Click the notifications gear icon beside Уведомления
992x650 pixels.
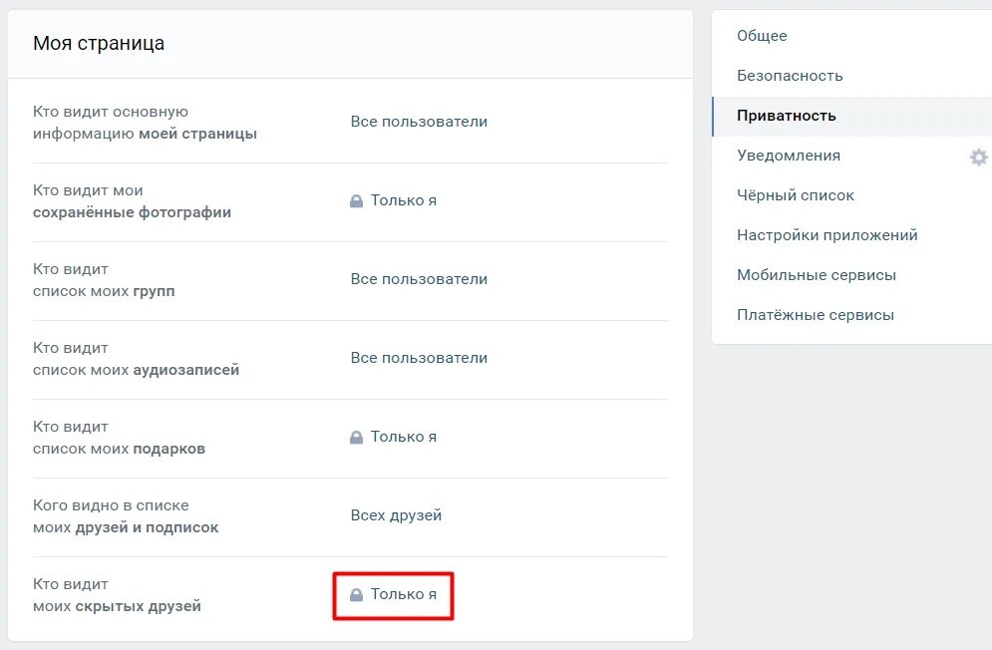(x=978, y=157)
